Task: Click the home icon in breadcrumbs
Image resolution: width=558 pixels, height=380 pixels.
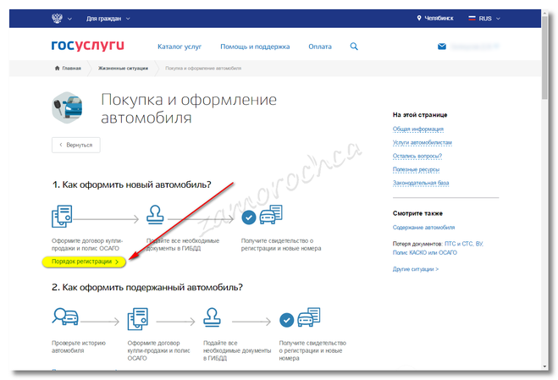Action: [x=57, y=68]
